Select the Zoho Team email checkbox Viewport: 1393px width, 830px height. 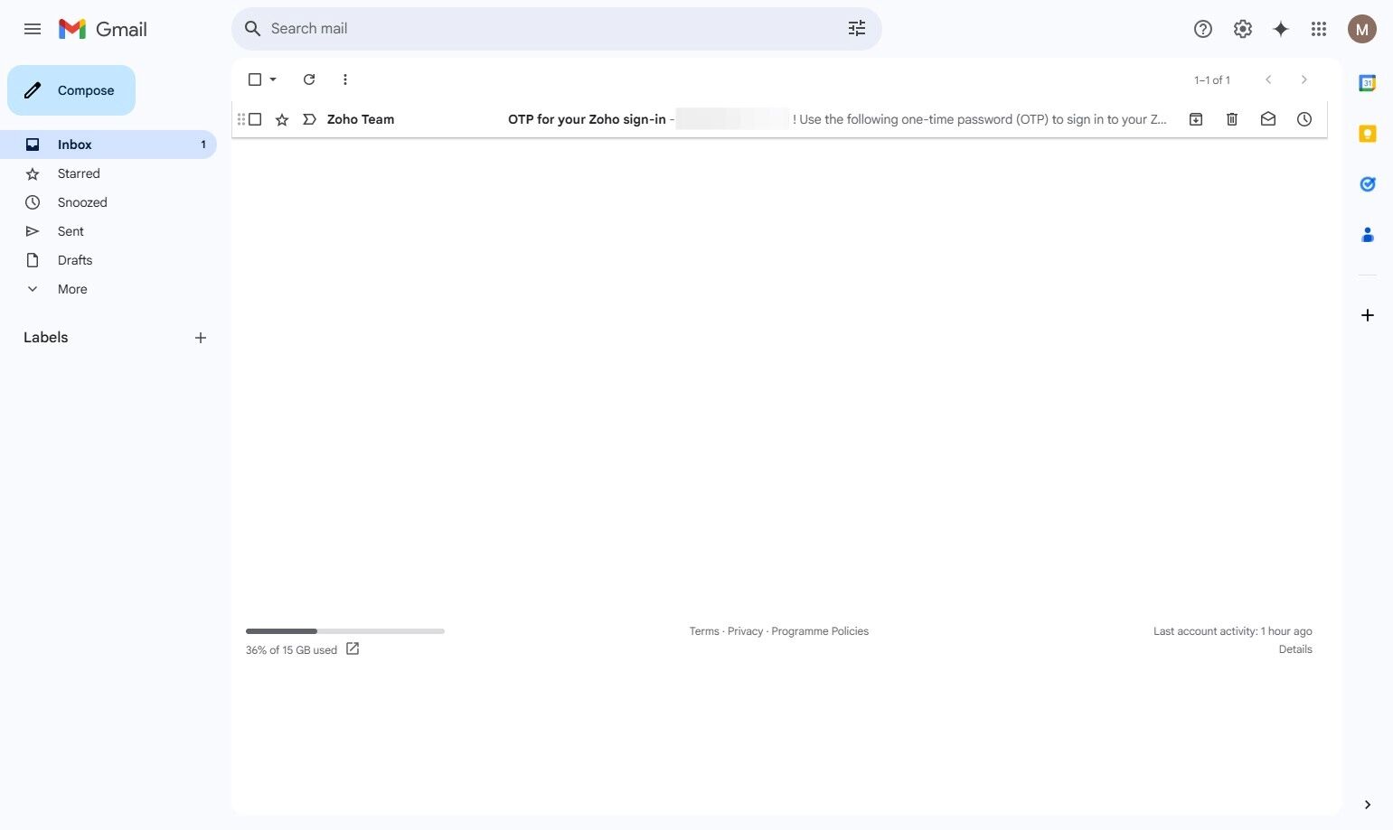pyautogui.click(x=255, y=119)
